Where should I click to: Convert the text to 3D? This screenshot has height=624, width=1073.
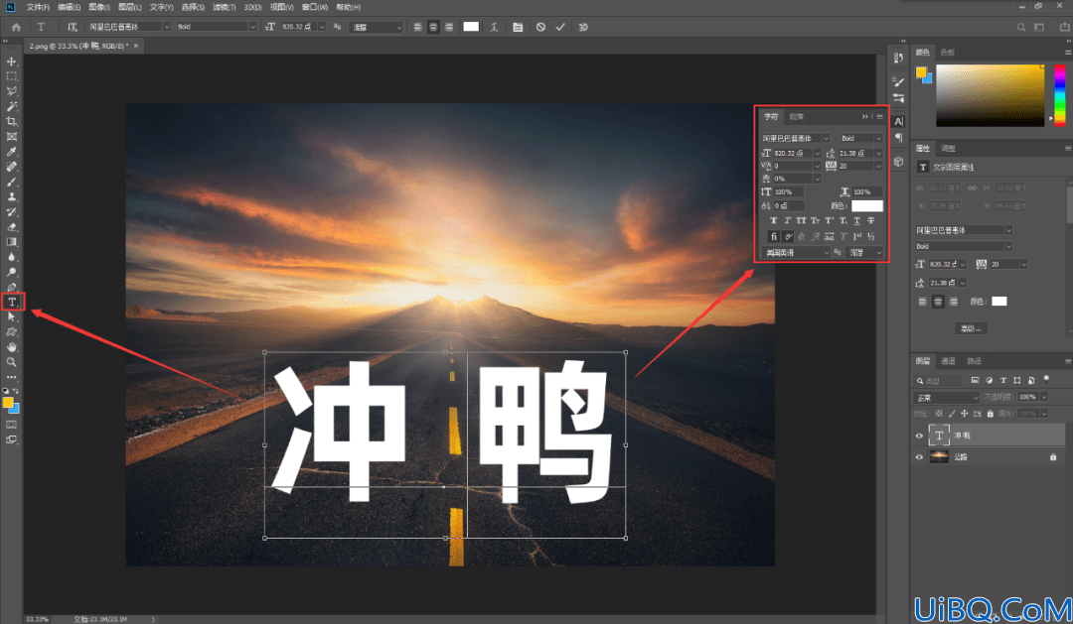coord(583,28)
